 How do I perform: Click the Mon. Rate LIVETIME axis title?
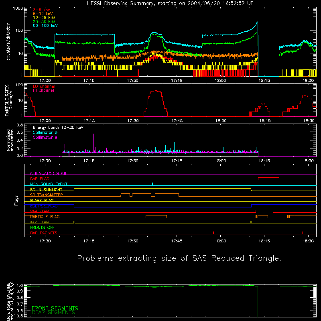coord(10,301)
